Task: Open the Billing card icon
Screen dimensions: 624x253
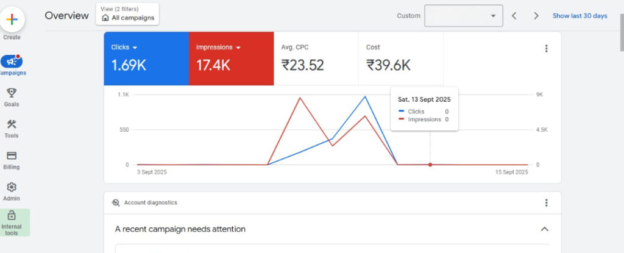Action: (12, 156)
